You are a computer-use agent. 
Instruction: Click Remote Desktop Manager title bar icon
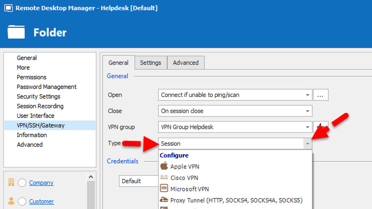click(8, 8)
